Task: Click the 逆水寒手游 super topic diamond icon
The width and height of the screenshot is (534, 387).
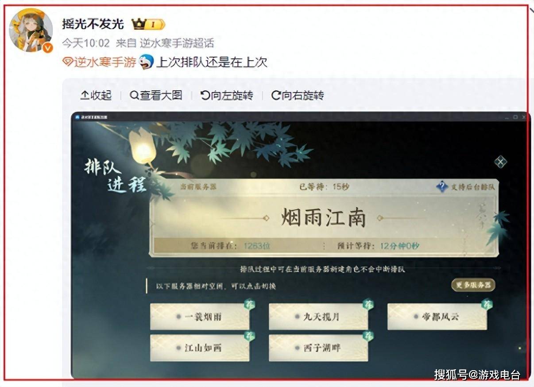Action: pos(67,62)
